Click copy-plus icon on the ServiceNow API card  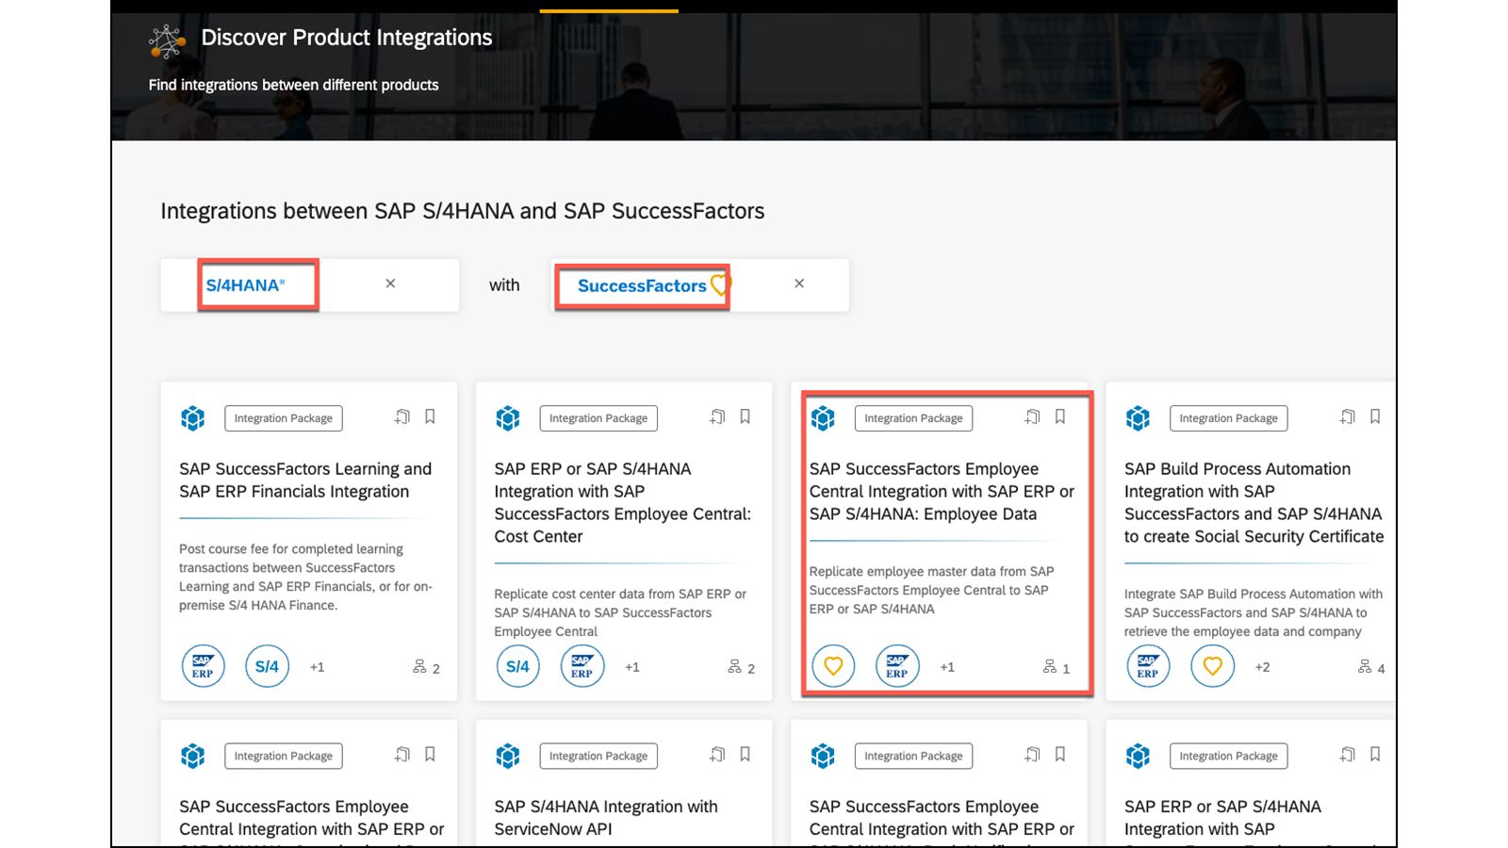[x=717, y=754]
